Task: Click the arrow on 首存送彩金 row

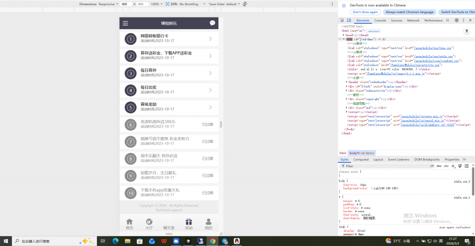Action: [210, 56]
